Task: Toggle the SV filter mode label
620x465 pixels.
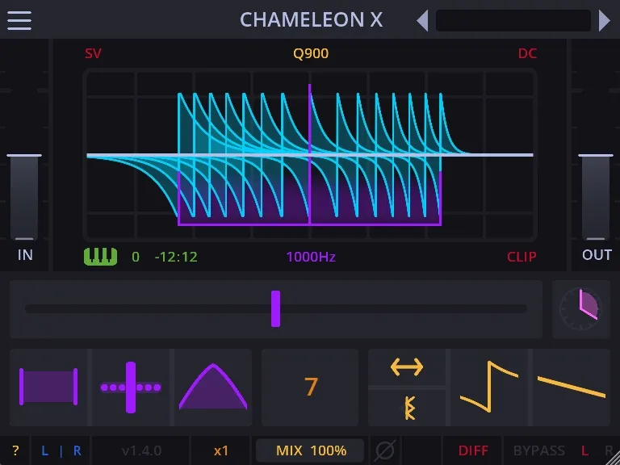Action: click(94, 53)
